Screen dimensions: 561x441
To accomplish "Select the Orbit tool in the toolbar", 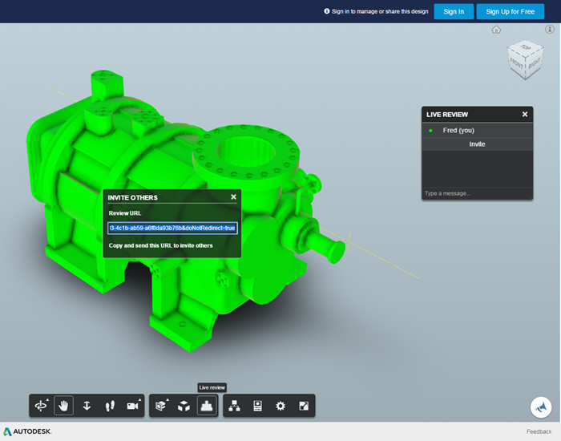I will click(41, 406).
